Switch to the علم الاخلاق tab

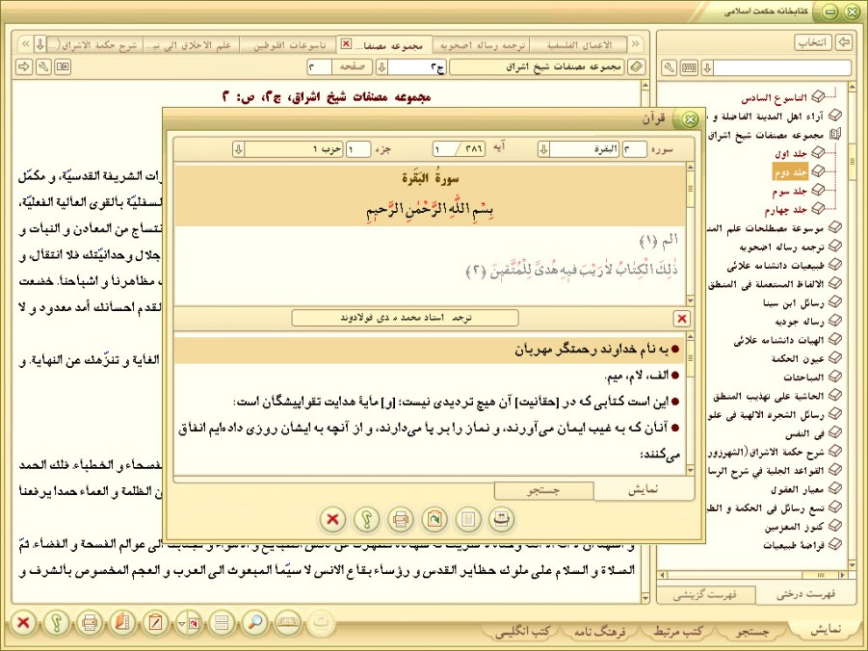point(191,45)
